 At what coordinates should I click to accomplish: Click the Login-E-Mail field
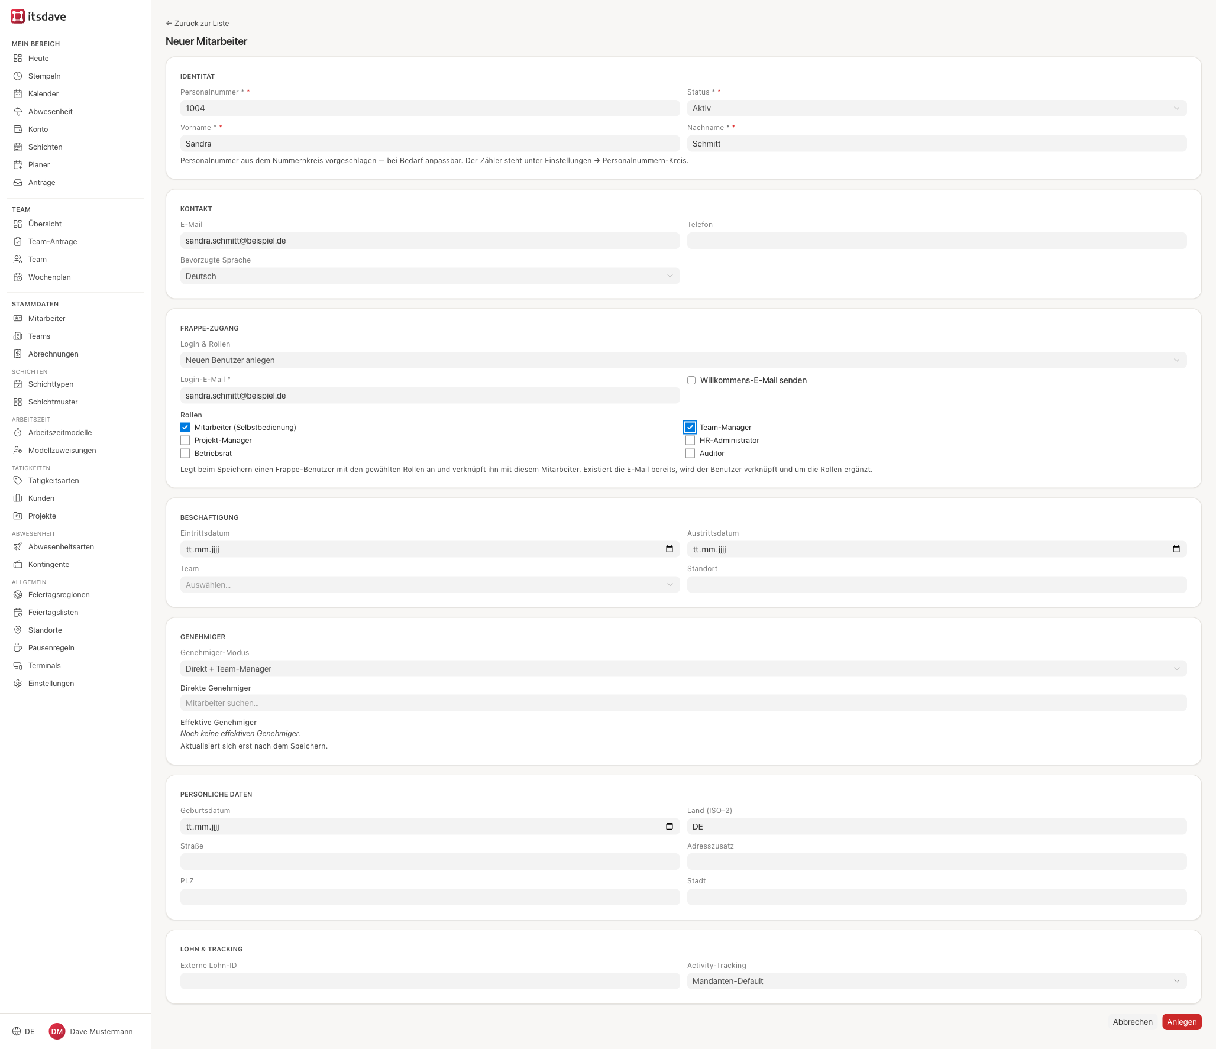click(x=430, y=396)
